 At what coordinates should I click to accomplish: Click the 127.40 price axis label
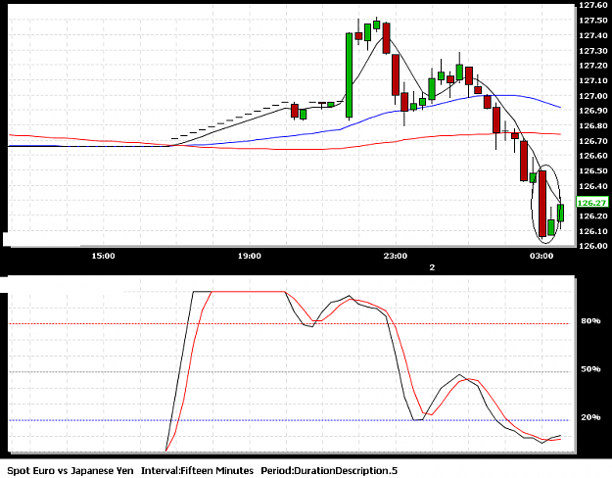click(x=593, y=36)
